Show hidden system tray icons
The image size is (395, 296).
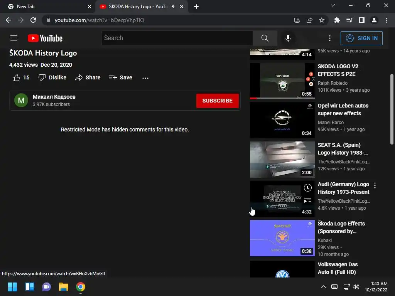point(324,287)
